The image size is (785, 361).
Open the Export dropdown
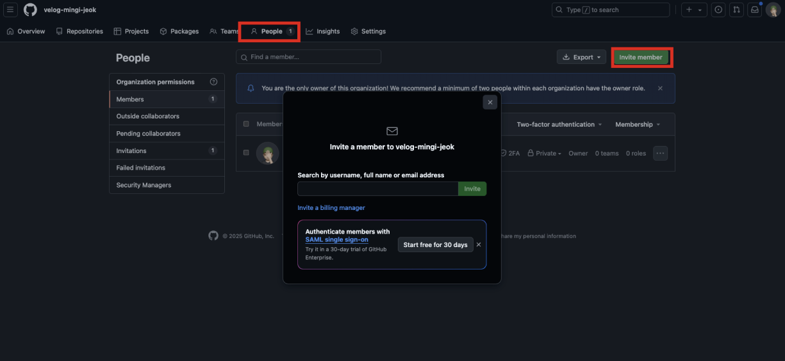tap(581, 57)
